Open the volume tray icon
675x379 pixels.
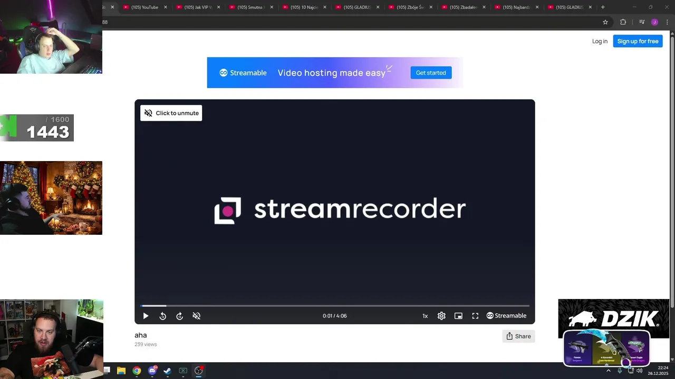tap(639, 371)
